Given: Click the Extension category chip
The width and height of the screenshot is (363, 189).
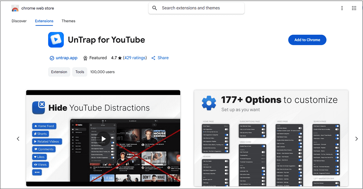Looking at the screenshot, I should click(59, 72).
